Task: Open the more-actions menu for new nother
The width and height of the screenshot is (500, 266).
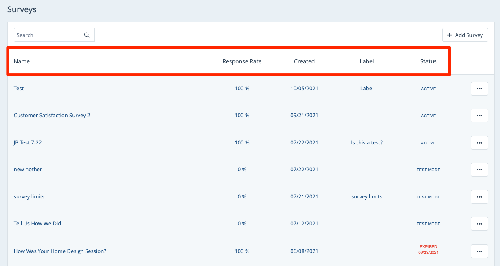Action: [x=479, y=170]
